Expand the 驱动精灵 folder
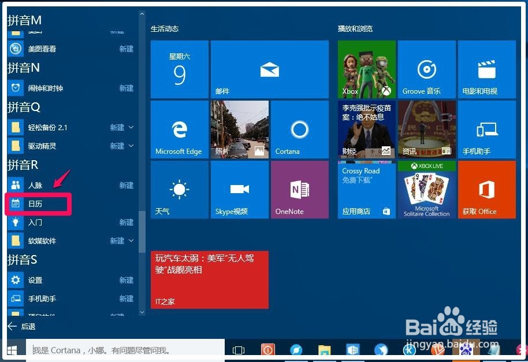528x362 pixels. coord(131,146)
